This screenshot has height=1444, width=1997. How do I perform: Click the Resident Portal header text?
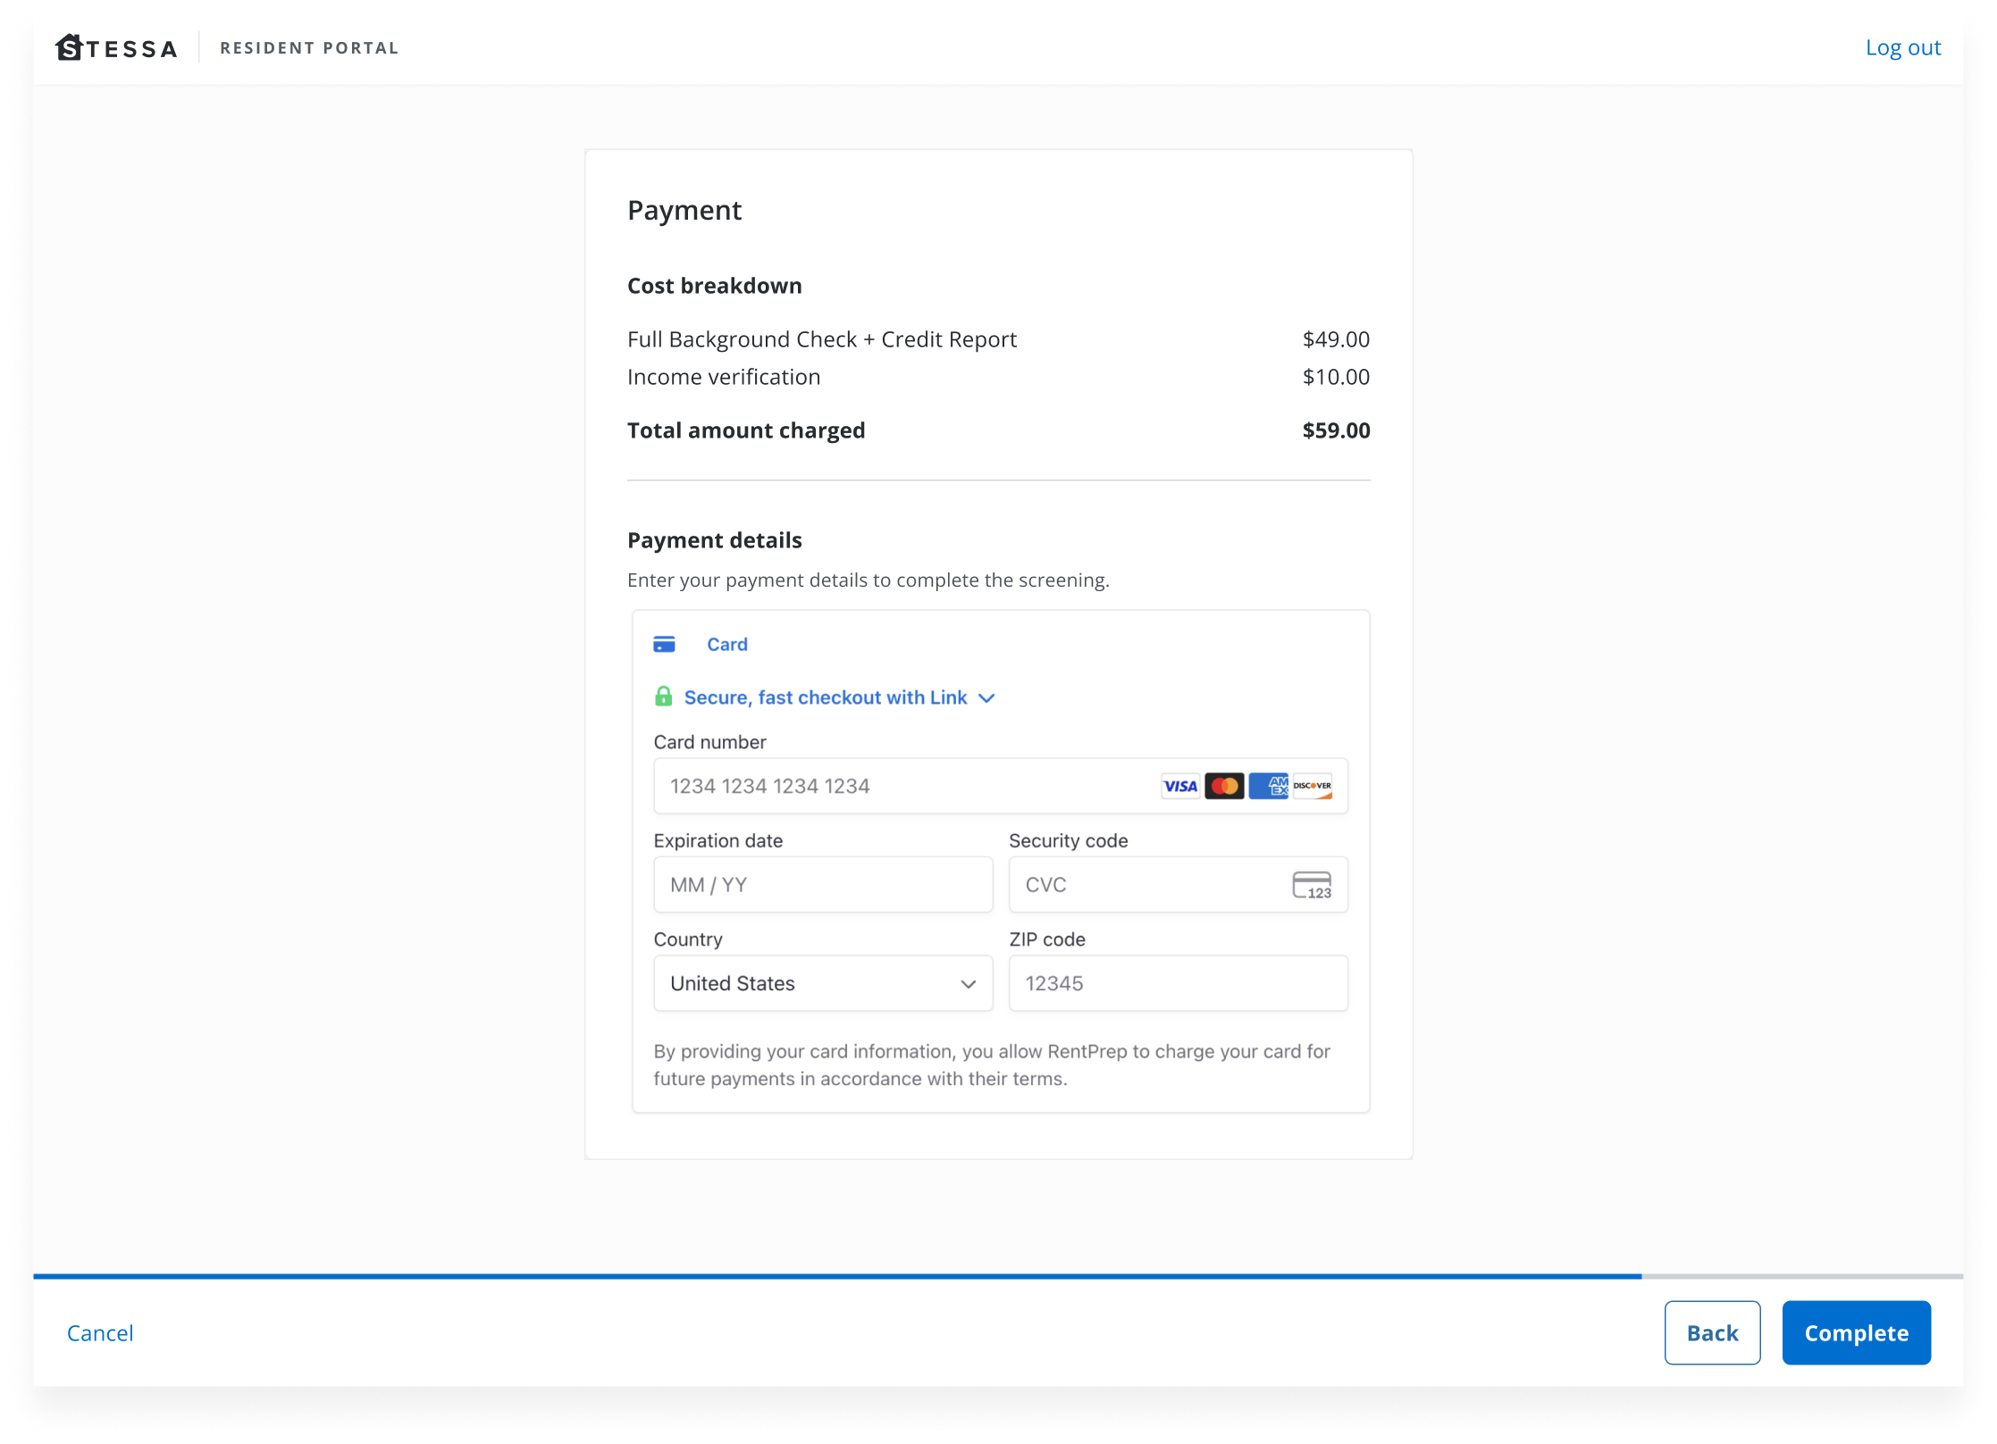tap(309, 48)
